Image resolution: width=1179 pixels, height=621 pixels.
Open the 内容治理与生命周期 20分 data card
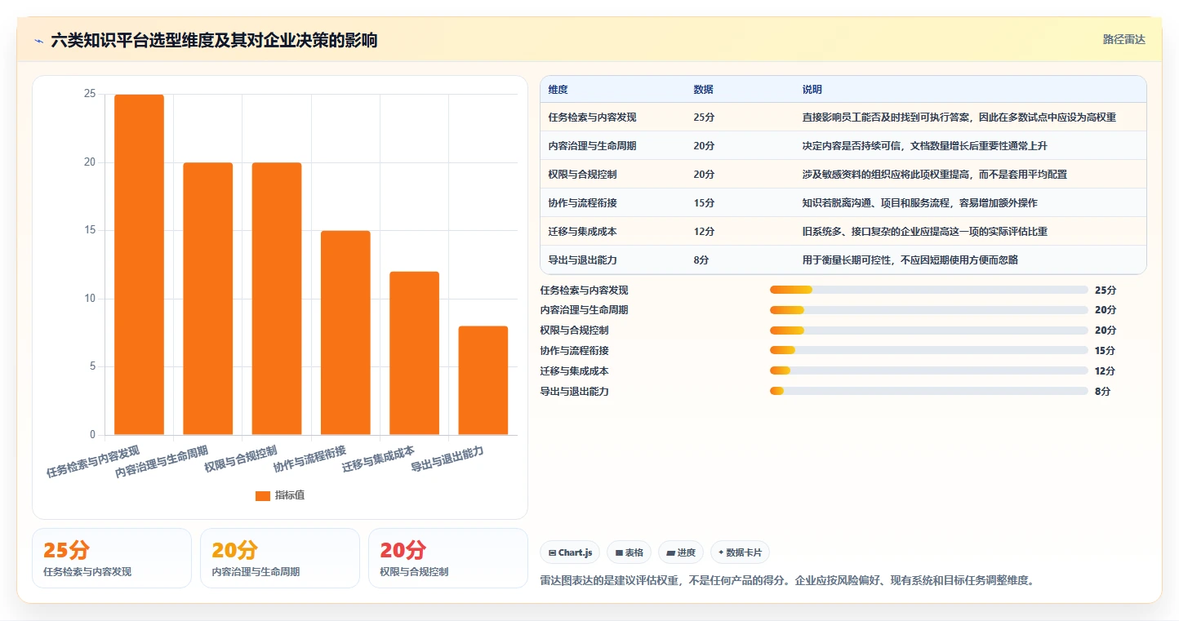point(280,558)
